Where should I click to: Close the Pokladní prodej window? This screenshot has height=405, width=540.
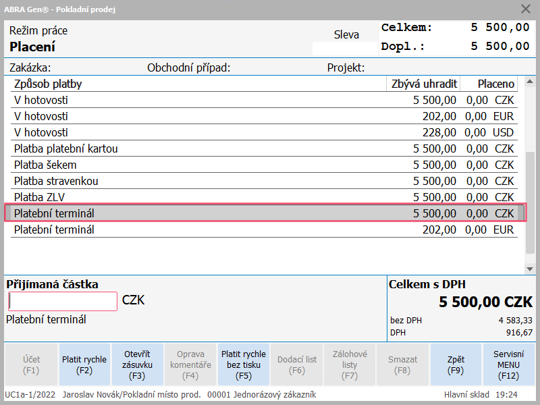[525, 9]
